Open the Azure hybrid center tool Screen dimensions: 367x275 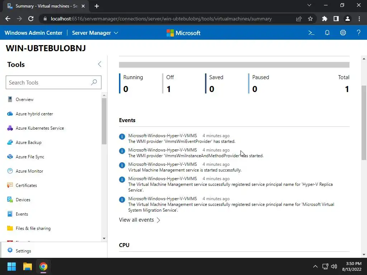34,114
